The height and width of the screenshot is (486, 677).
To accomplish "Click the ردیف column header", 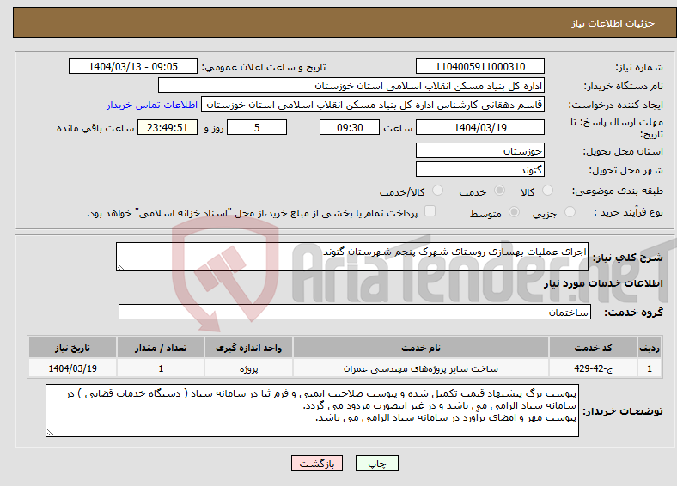I will coord(650,348).
